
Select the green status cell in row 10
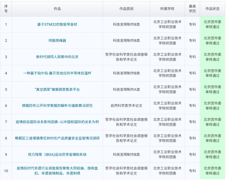click(213, 171)
